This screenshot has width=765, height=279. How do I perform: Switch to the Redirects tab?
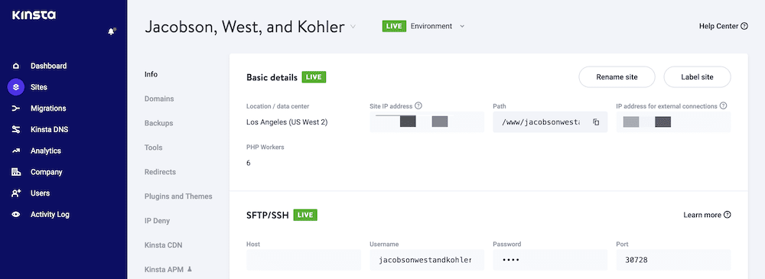coord(160,172)
